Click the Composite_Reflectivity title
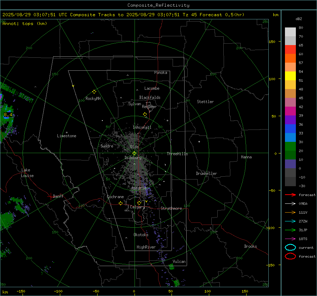This screenshot has width=317, height=296. 158,5
